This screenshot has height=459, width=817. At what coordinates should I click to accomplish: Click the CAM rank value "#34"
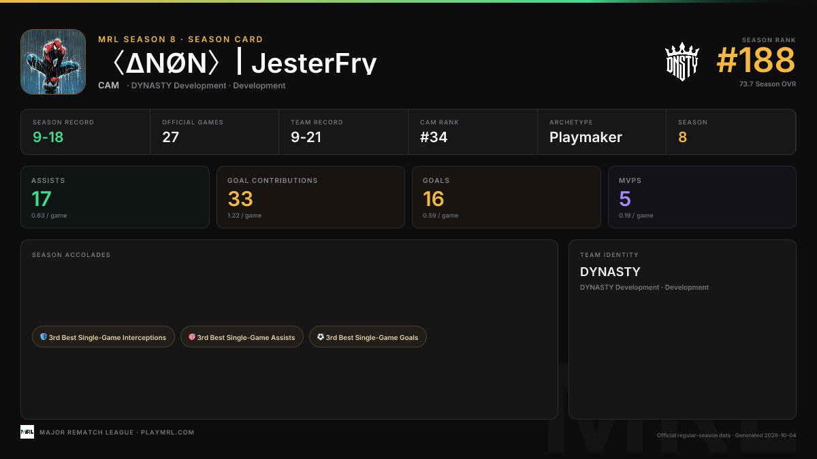(434, 137)
